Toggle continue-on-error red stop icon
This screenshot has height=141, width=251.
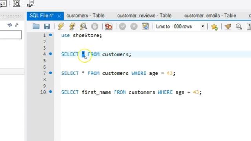tap(109, 26)
